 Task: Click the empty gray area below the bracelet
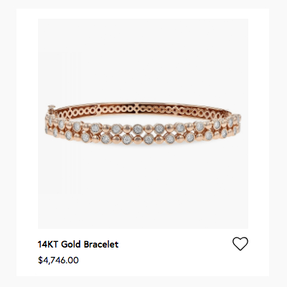tap(143, 187)
